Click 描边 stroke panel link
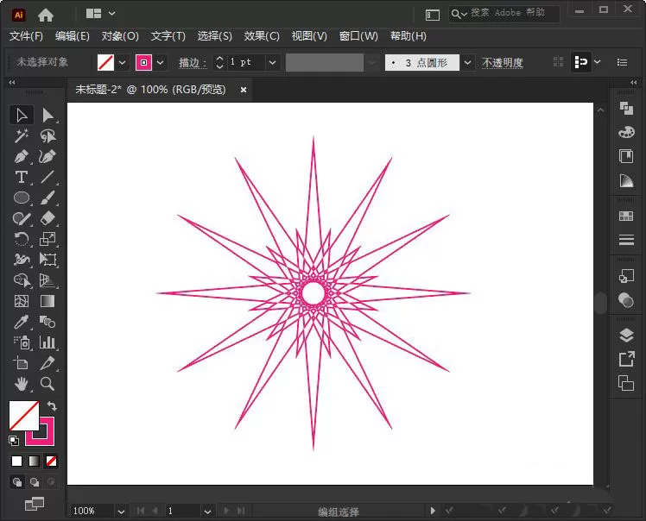 pyautogui.click(x=192, y=63)
